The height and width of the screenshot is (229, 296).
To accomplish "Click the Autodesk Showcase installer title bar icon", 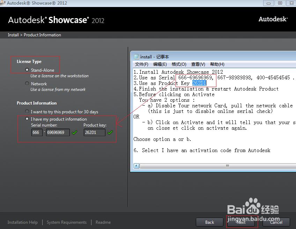I will pos(3,3).
